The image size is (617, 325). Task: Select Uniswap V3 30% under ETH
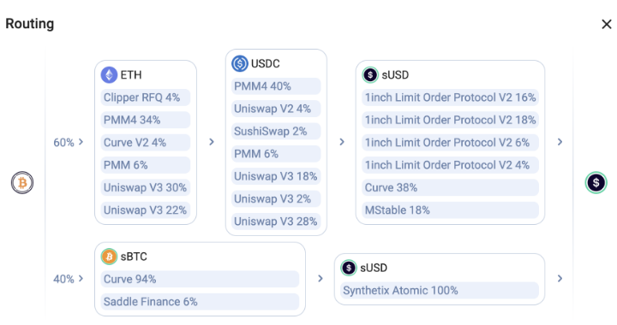pyautogui.click(x=146, y=187)
